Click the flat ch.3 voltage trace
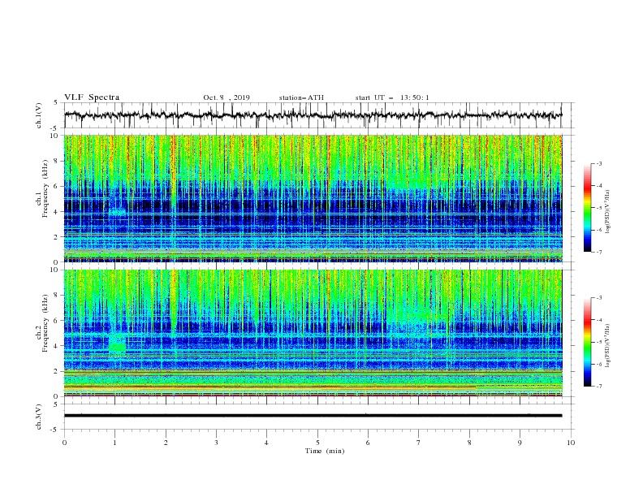Screen dimensions: 643x497 pos(313,416)
